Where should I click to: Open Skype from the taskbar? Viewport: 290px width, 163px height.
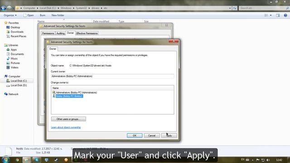[37, 160]
